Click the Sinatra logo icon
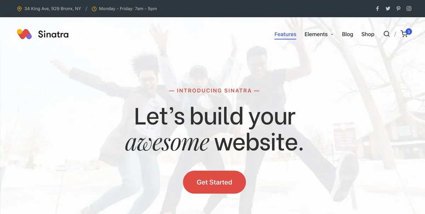The image size is (425, 214). 24,34
